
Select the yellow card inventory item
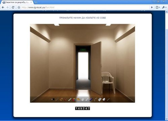79,99
